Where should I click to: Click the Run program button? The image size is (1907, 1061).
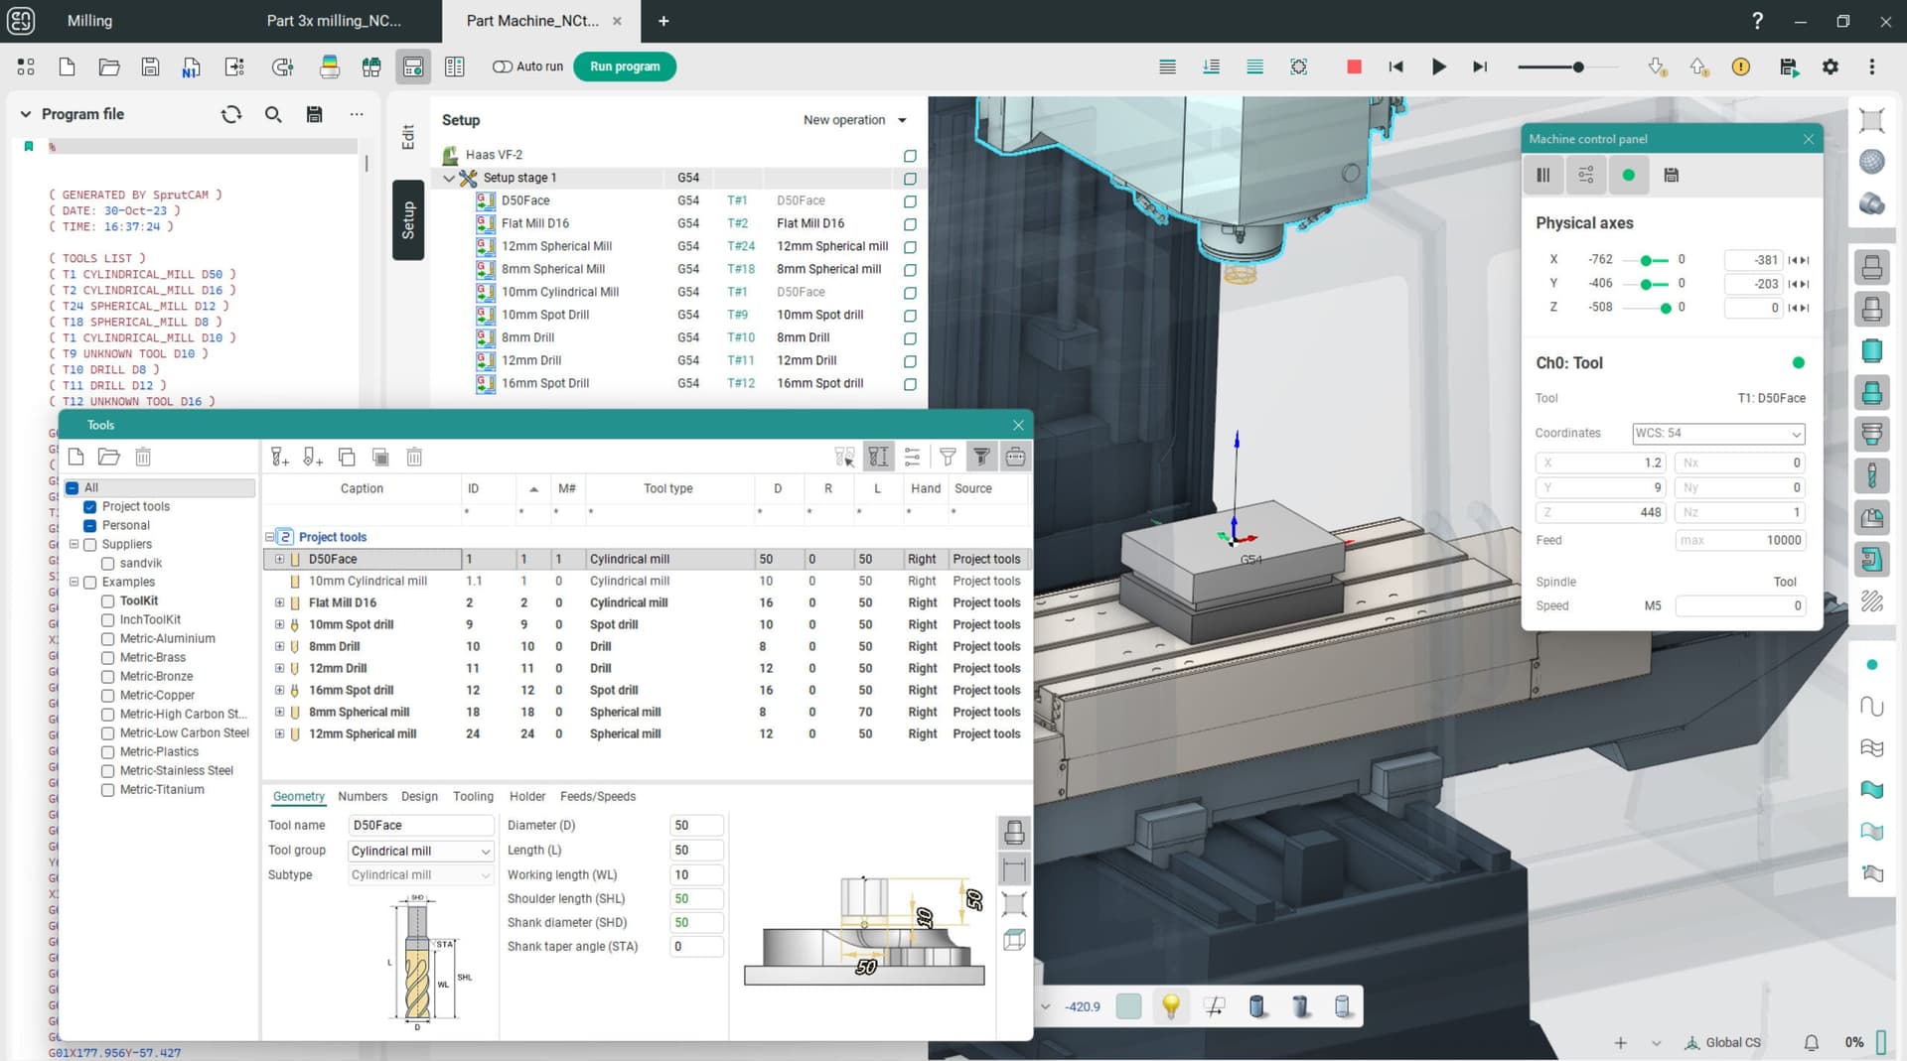(625, 66)
